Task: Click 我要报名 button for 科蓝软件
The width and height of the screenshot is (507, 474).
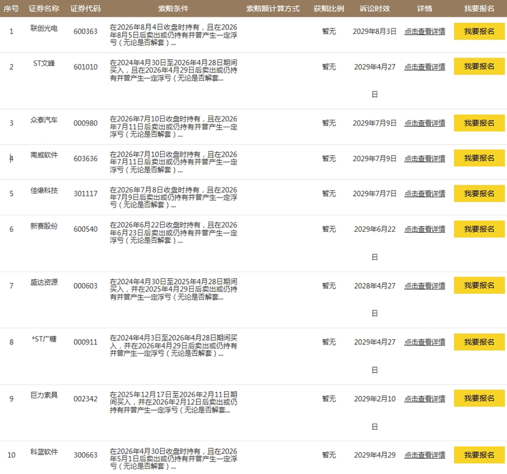Action: (479, 455)
